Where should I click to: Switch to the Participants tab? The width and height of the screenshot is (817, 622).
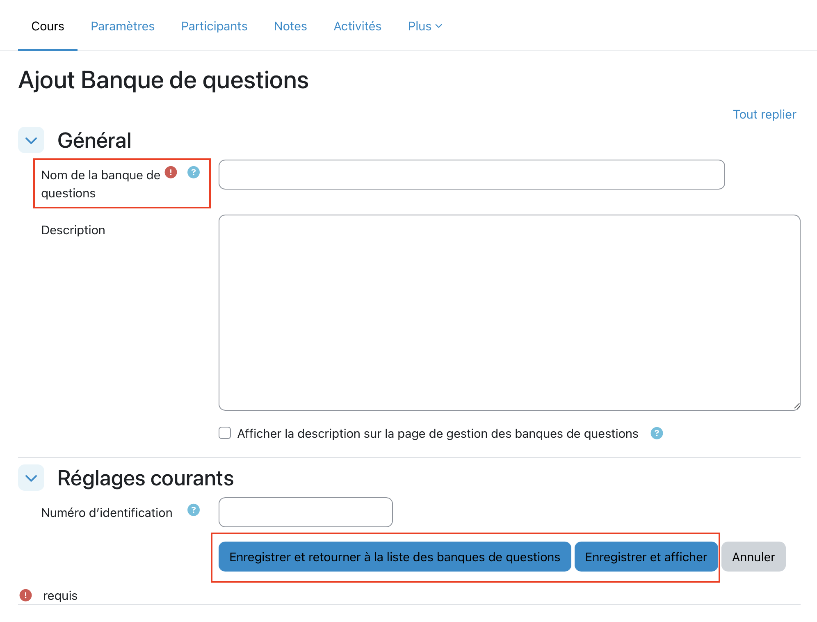(x=214, y=26)
